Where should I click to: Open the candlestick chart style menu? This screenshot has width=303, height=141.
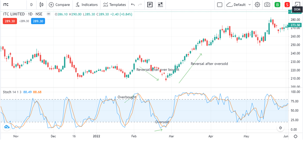pos(41,5)
